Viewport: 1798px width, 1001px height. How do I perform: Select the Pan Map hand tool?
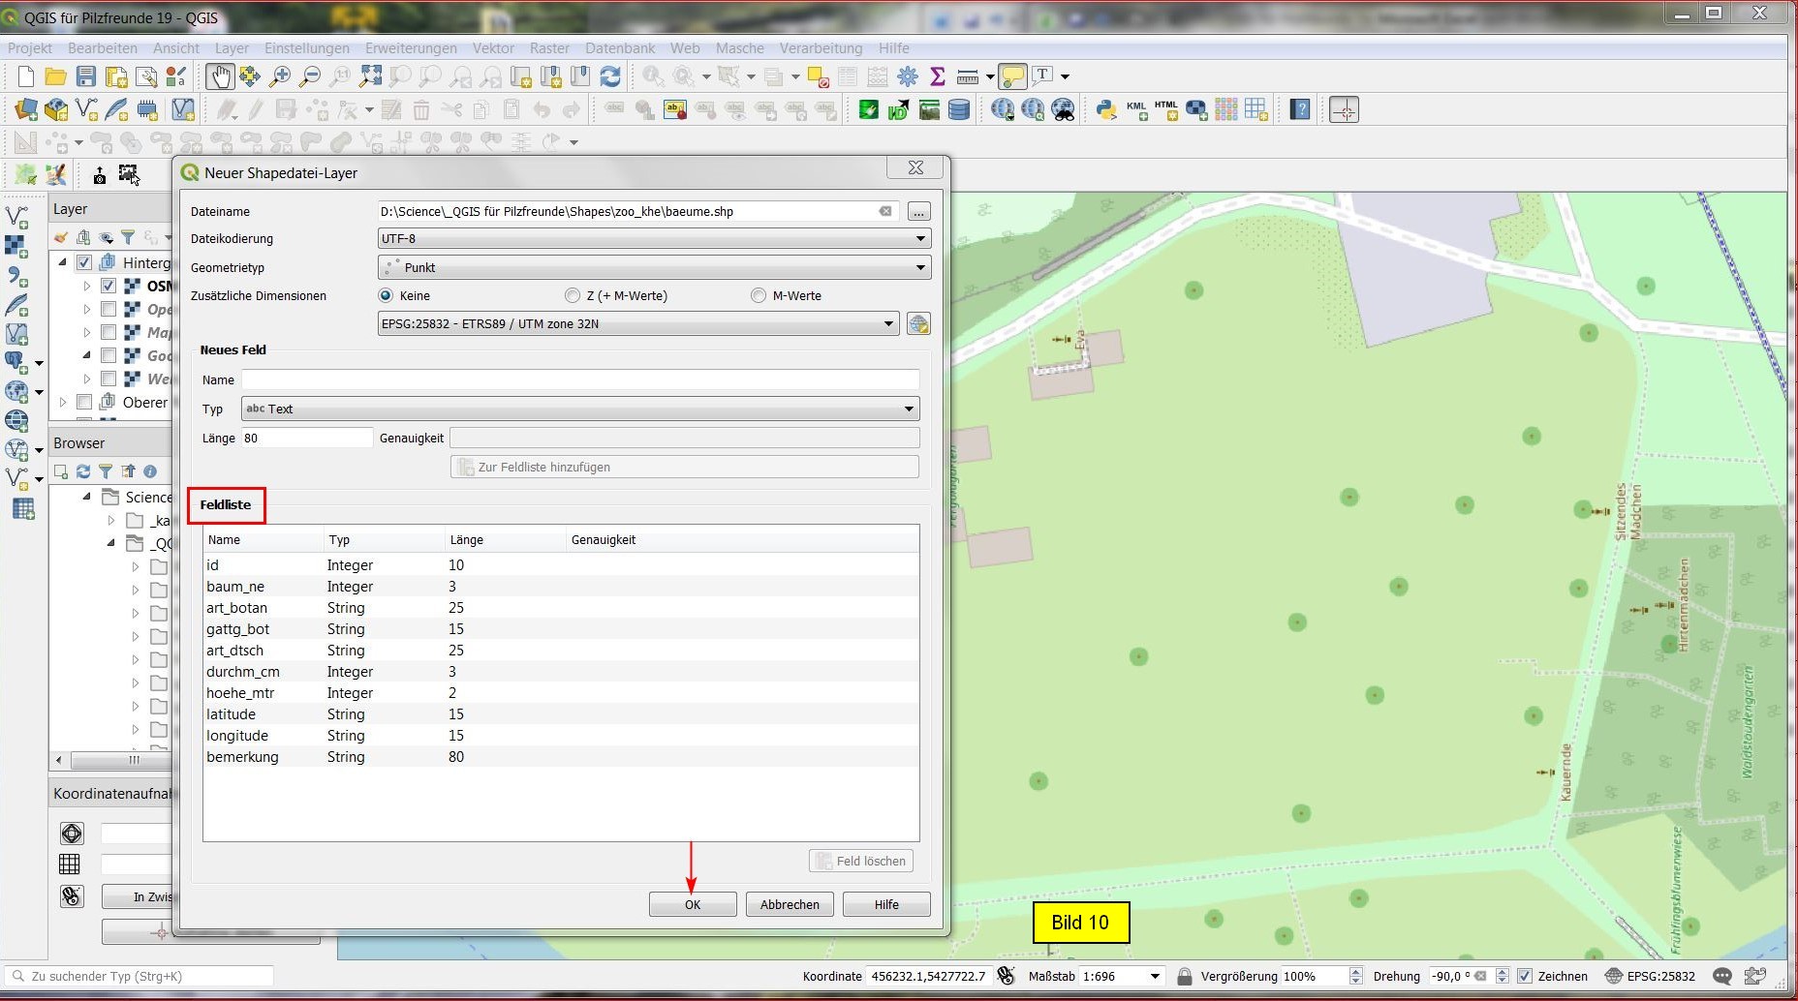point(220,76)
